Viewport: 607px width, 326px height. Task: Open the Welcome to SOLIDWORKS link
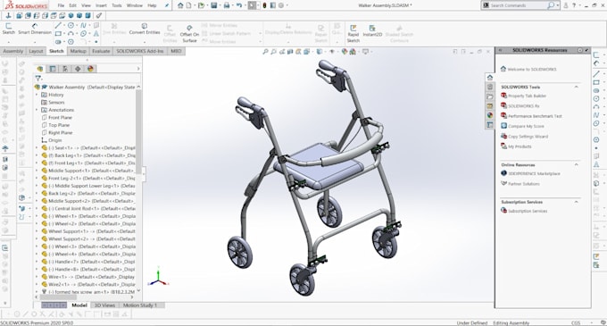click(531, 70)
